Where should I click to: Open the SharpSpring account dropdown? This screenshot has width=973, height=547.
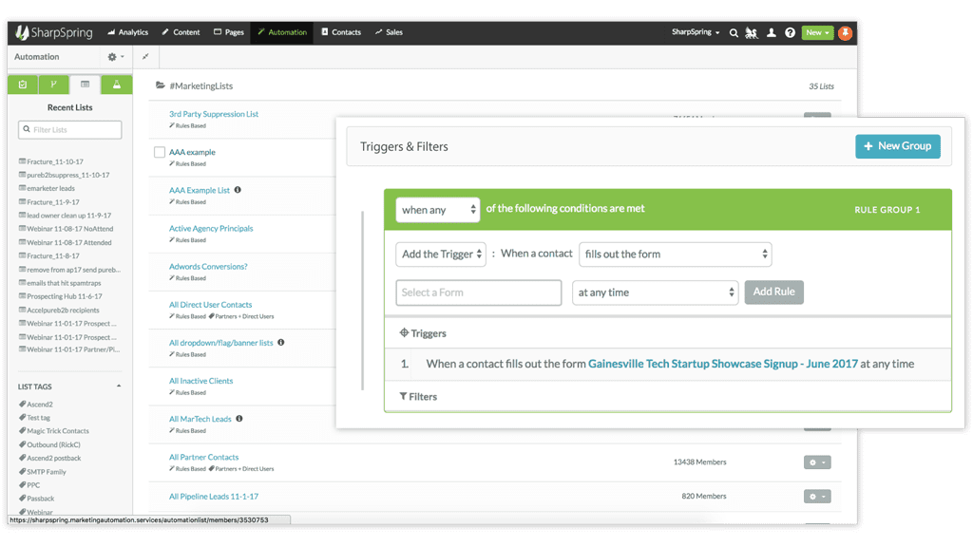tap(696, 32)
